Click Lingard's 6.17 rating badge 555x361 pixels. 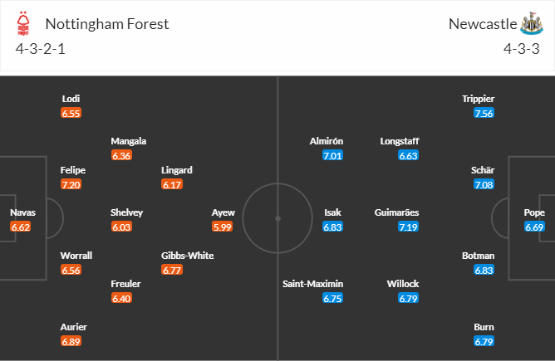[x=172, y=184]
